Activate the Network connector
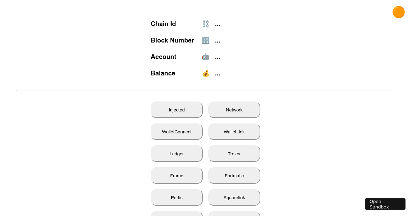 pyautogui.click(x=234, y=110)
